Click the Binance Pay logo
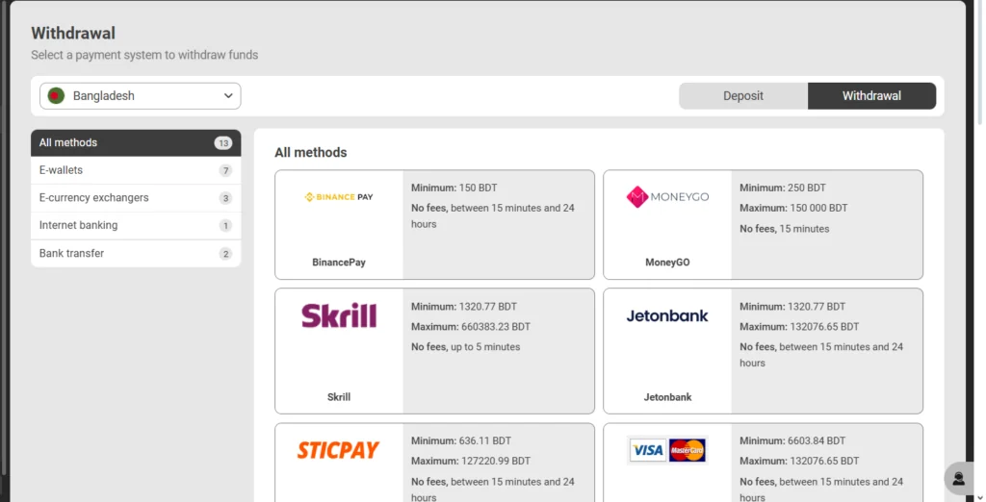 click(339, 197)
